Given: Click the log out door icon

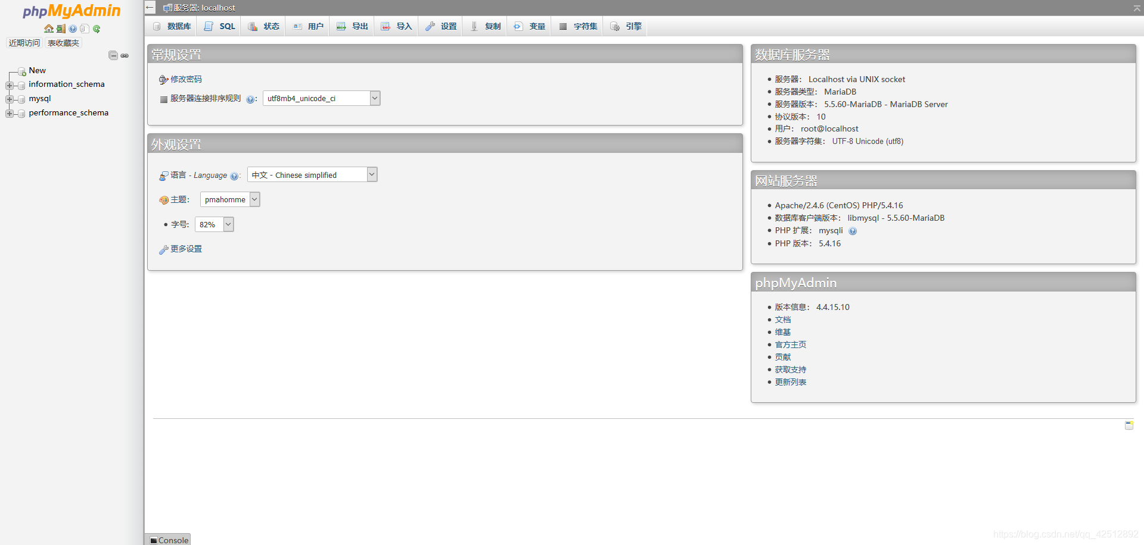Looking at the screenshot, I should 61,29.
